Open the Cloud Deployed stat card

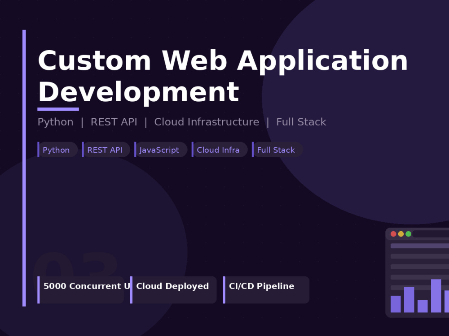[173, 290]
